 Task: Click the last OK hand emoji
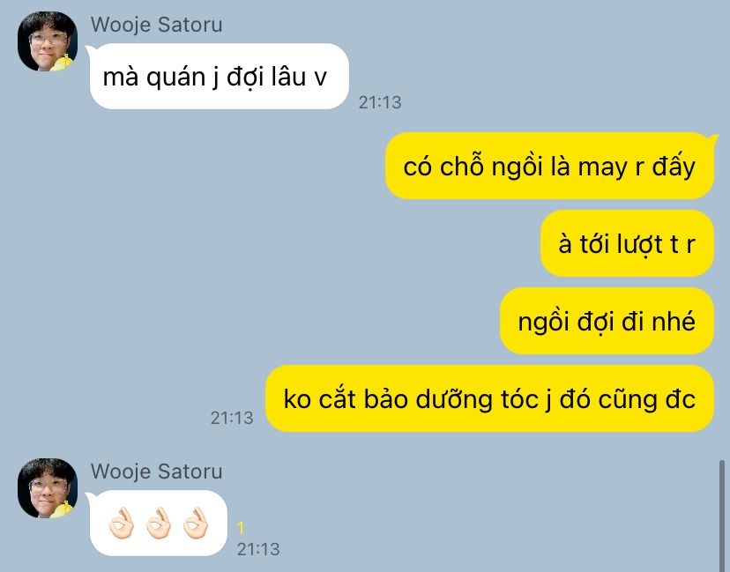coord(196,524)
